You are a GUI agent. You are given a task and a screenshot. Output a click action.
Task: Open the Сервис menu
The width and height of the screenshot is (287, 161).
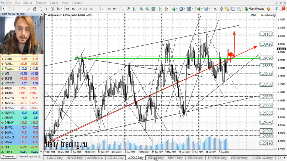pos(54,3)
